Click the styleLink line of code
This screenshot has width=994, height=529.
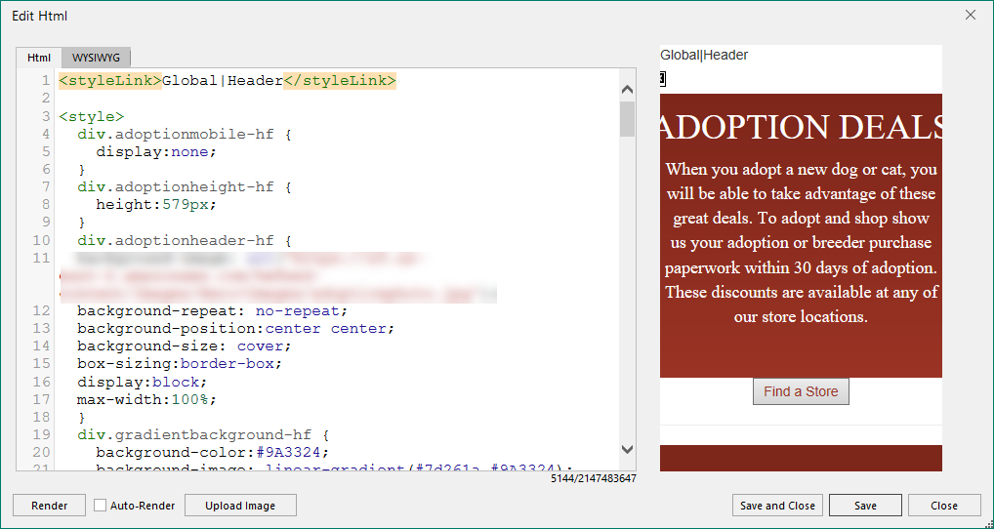(228, 80)
